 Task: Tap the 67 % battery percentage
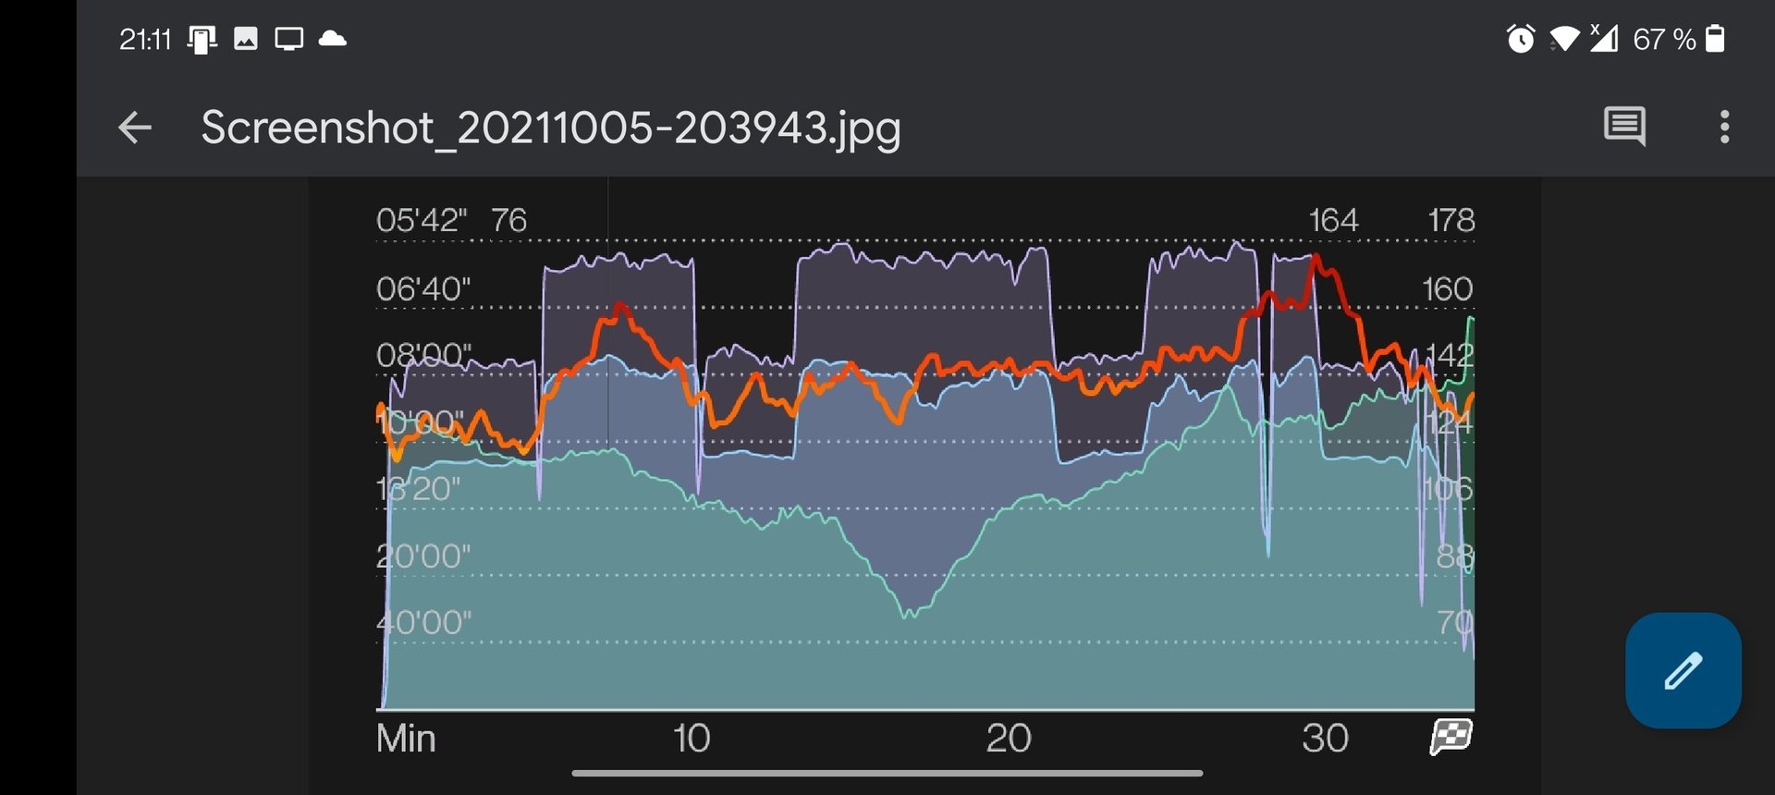pos(1664,39)
